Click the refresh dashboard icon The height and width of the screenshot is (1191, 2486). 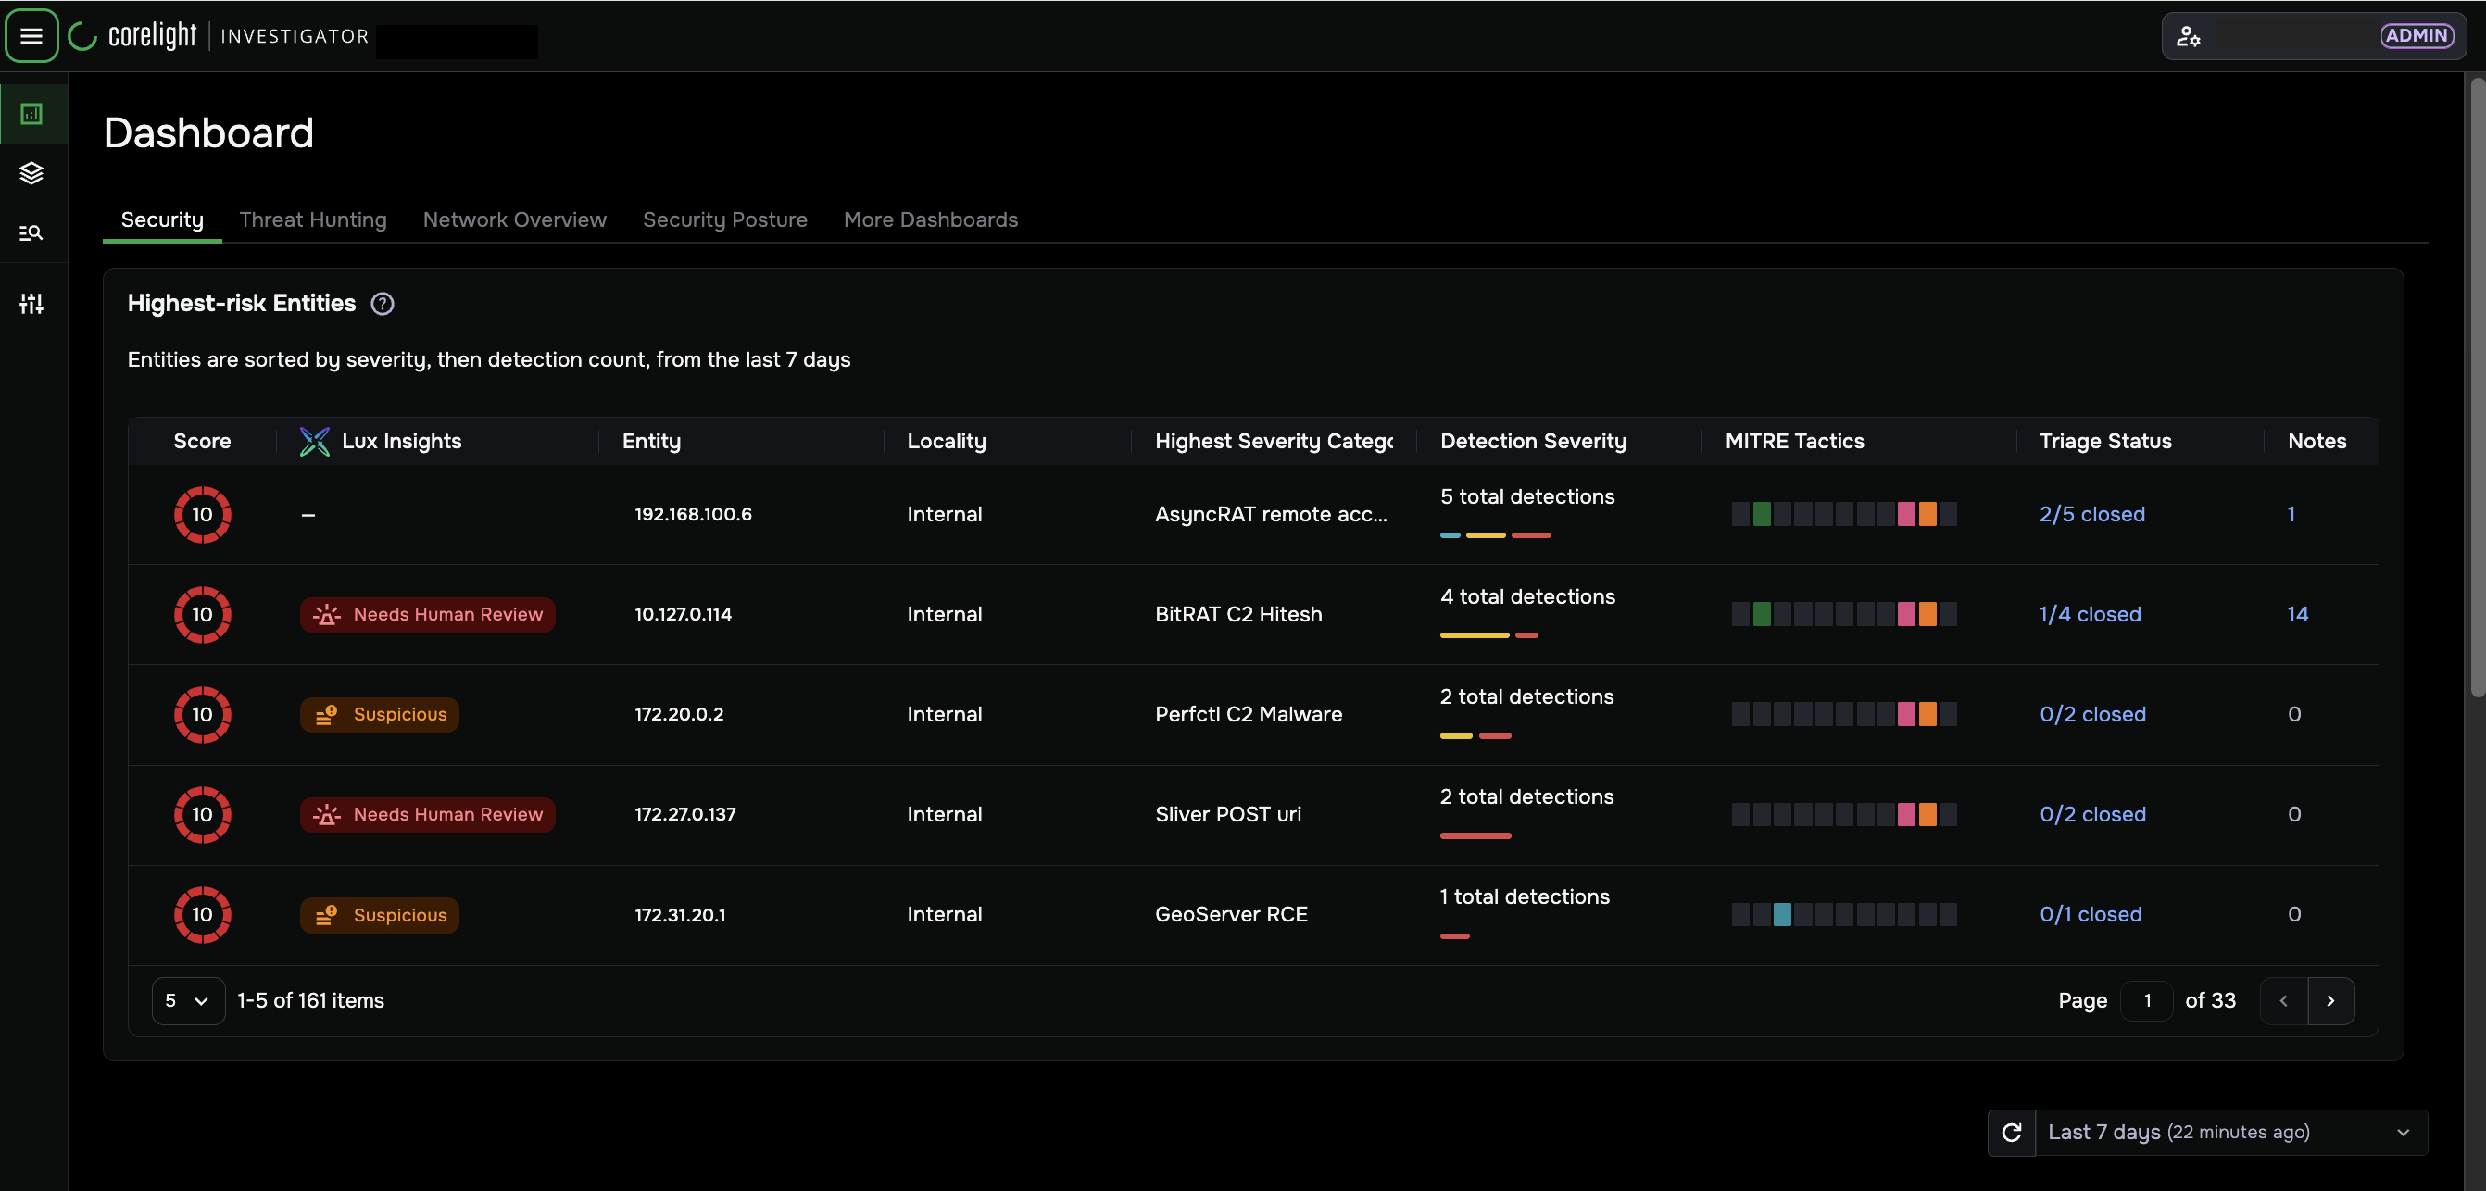coord(2011,1132)
